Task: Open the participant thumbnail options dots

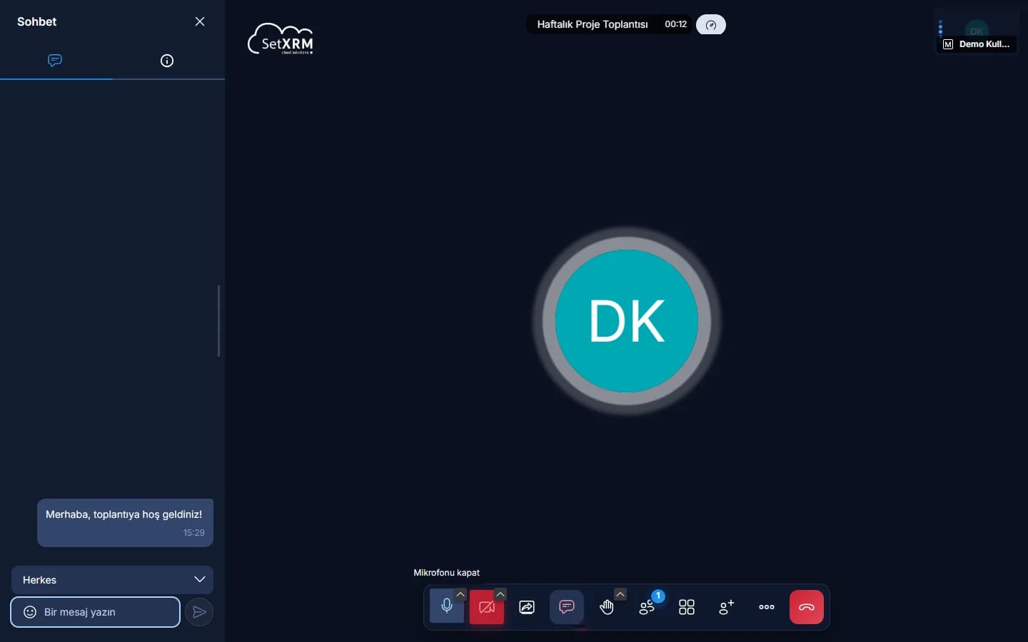Action: (x=940, y=28)
